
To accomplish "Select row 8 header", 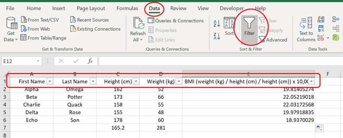I will click(x=5, y=135).
